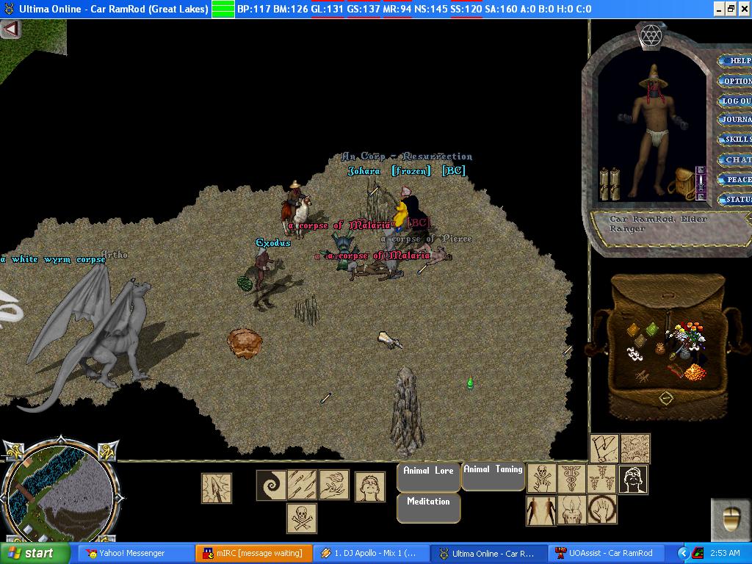Click the character title text Car RamRod

(658, 224)
